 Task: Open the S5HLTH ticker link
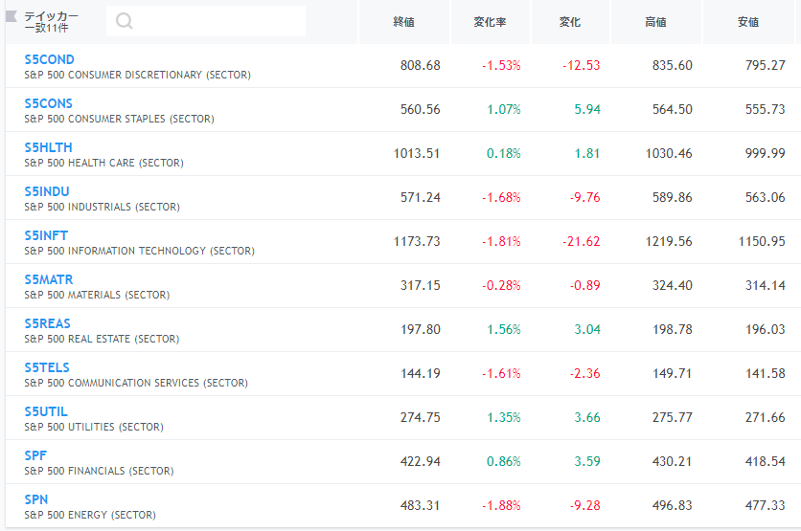(x=48, y=147)
